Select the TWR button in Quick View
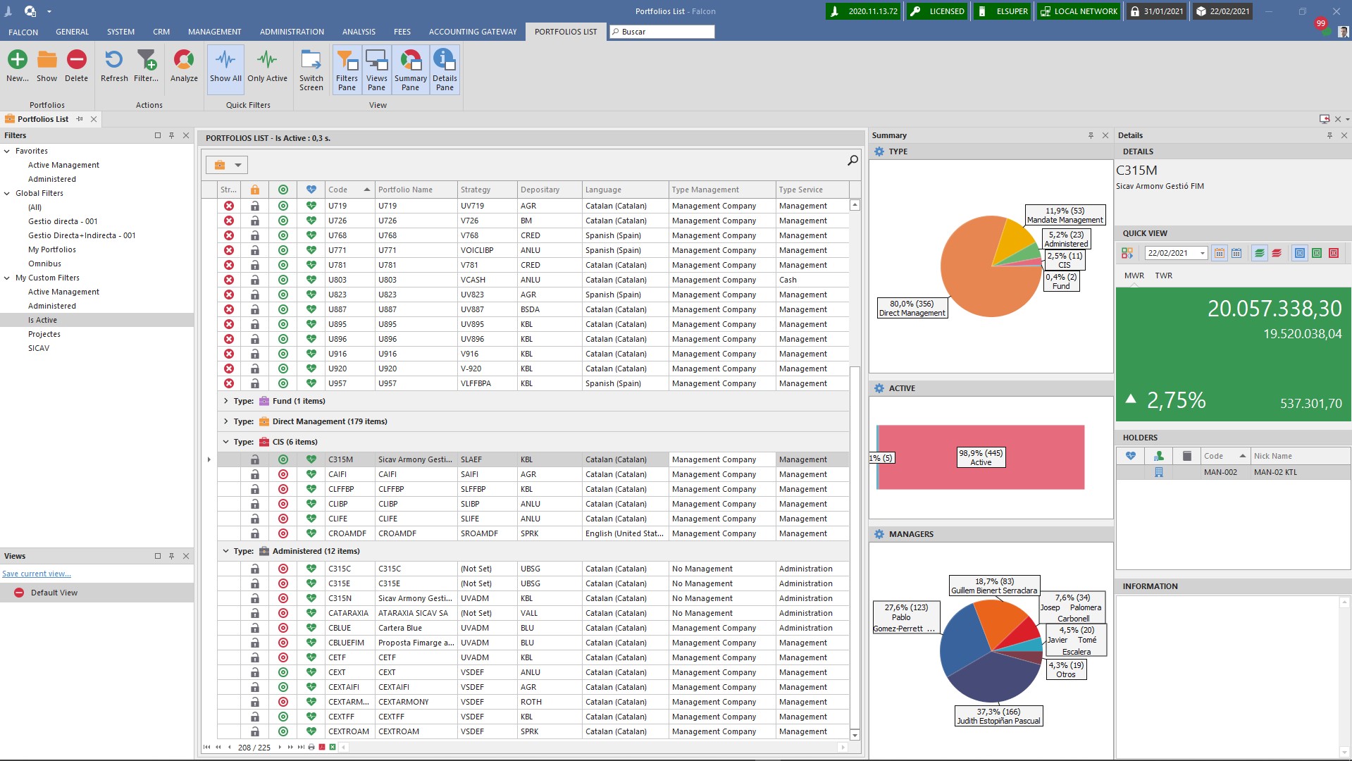Viewport: 1352px width, 761px height. pyautogui.click(x=1163, y=276)
